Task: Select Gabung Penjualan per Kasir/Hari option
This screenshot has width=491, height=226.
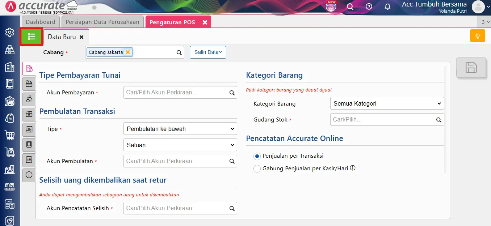Action: (257, 169)
